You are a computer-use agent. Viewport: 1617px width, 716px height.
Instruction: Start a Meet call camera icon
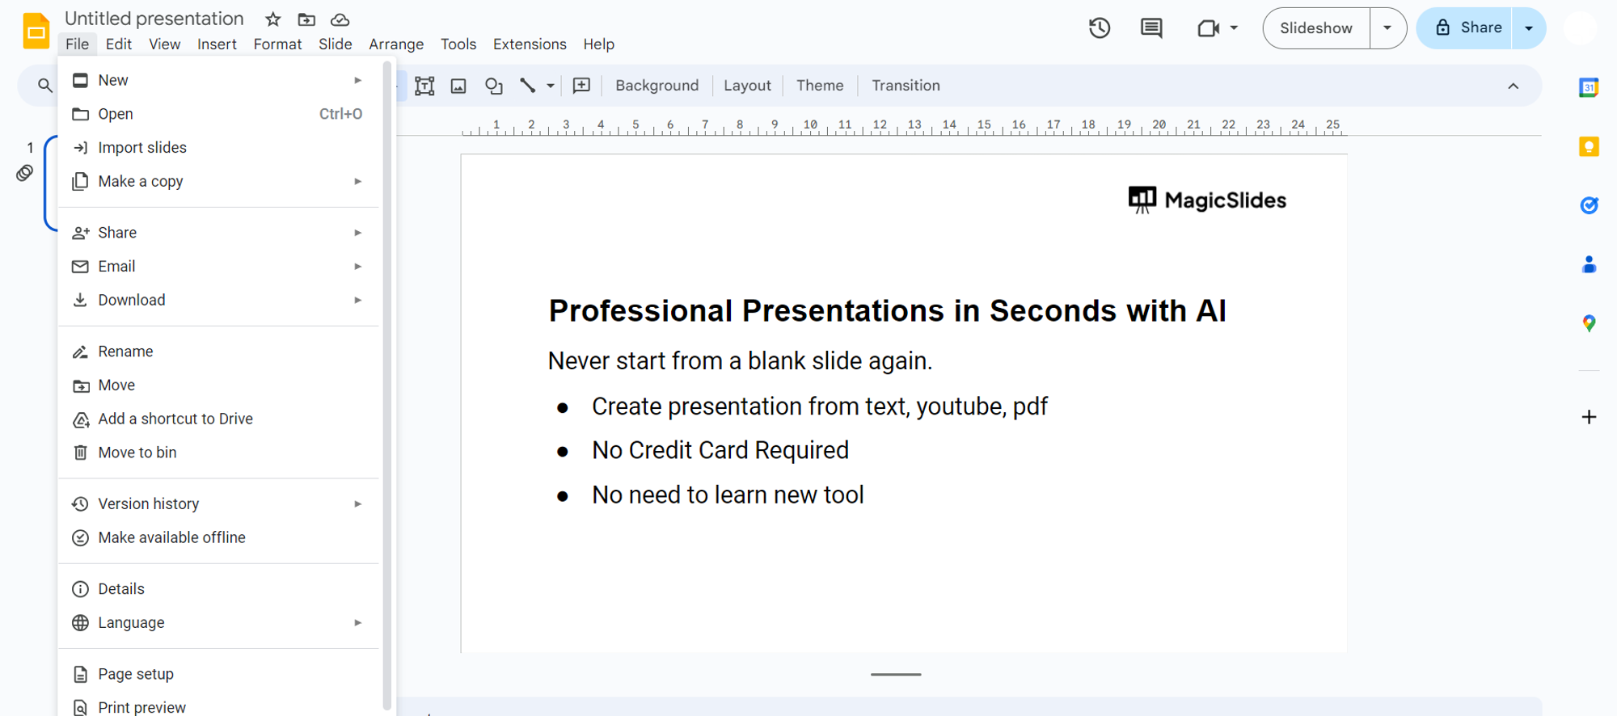1208,28
